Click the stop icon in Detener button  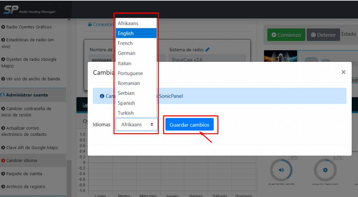coord(314,35)
